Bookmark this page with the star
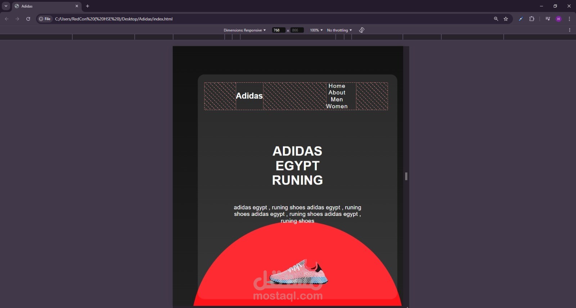The image size is (576, 308). click(506, 19)
